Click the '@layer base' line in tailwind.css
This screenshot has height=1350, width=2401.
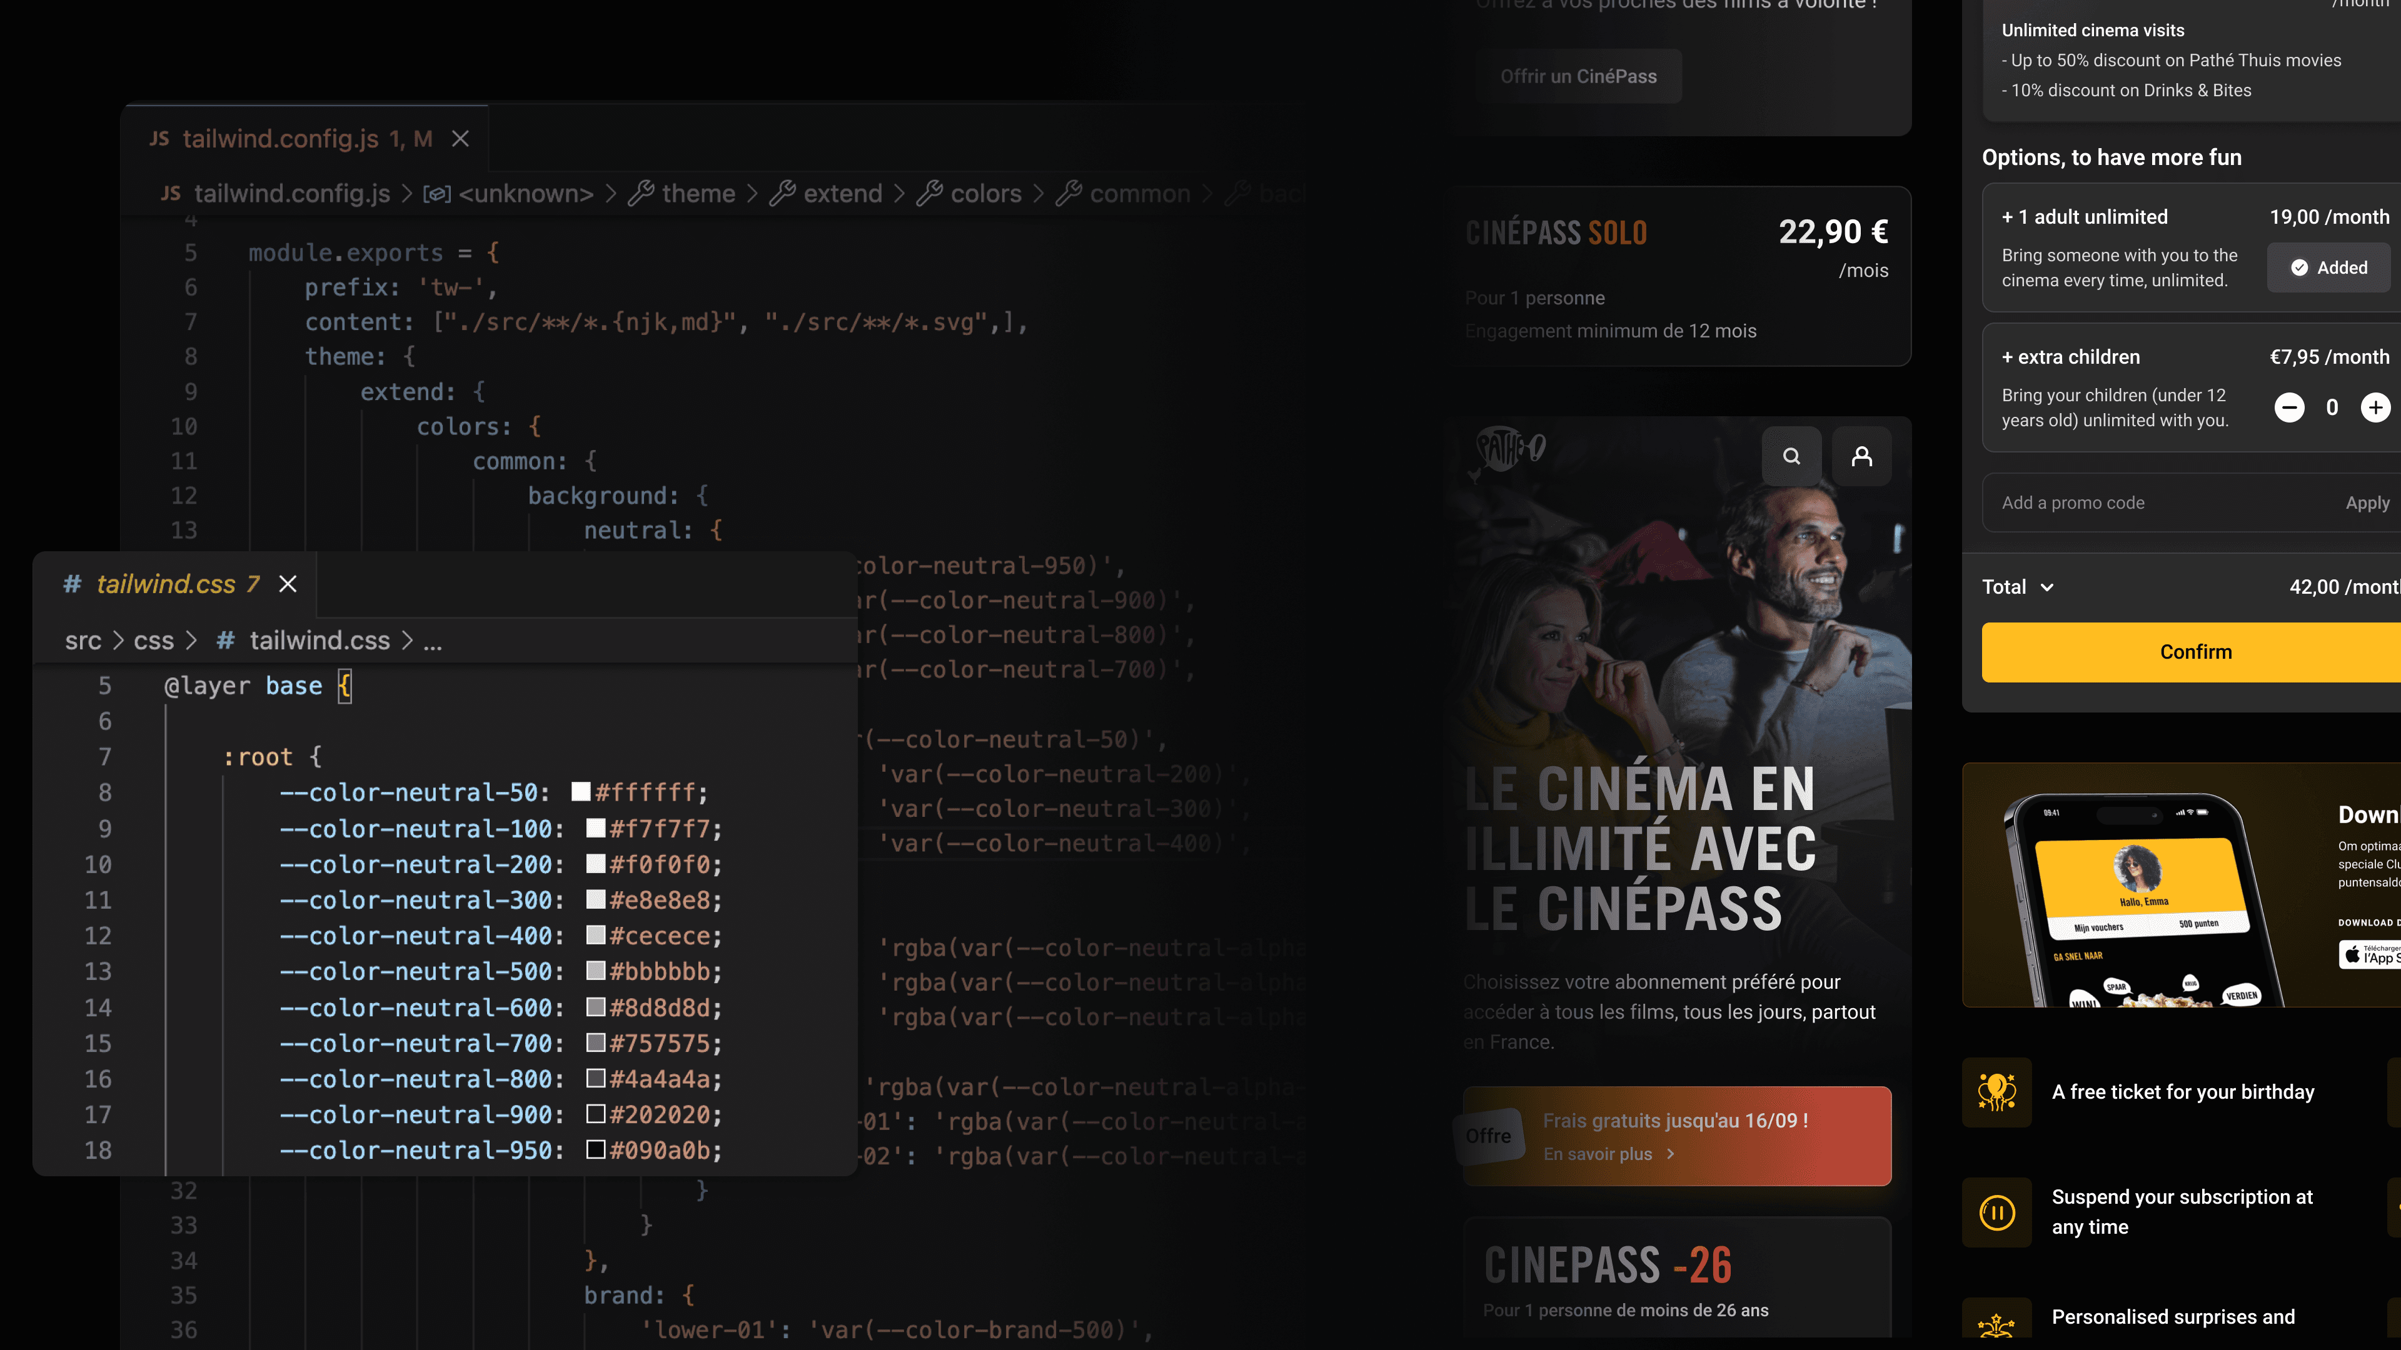(x=258, y=687)
